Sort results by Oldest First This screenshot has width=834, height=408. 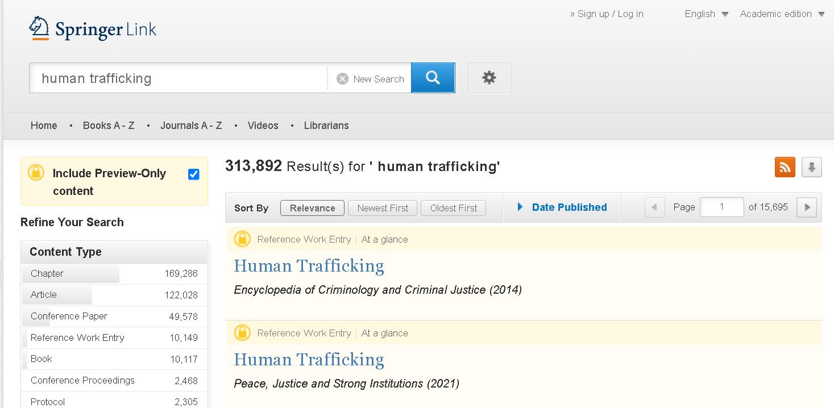pos(453,208)
